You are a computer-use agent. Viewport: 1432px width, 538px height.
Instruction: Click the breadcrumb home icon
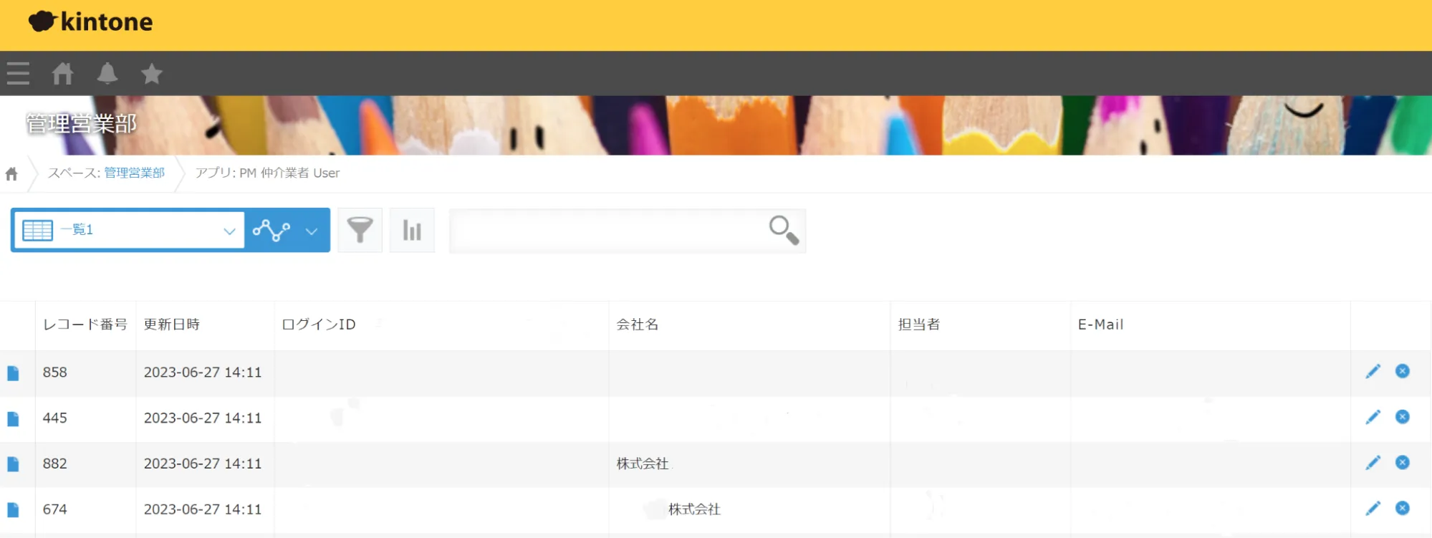11,173
